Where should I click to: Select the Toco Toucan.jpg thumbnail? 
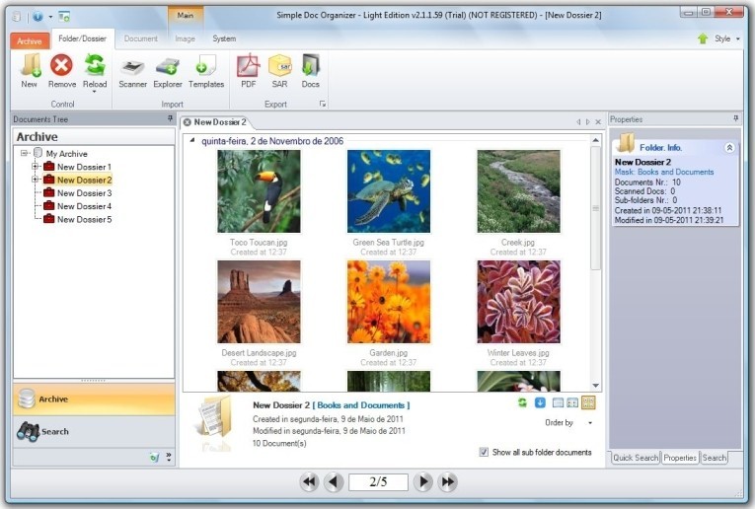[259, 191]
